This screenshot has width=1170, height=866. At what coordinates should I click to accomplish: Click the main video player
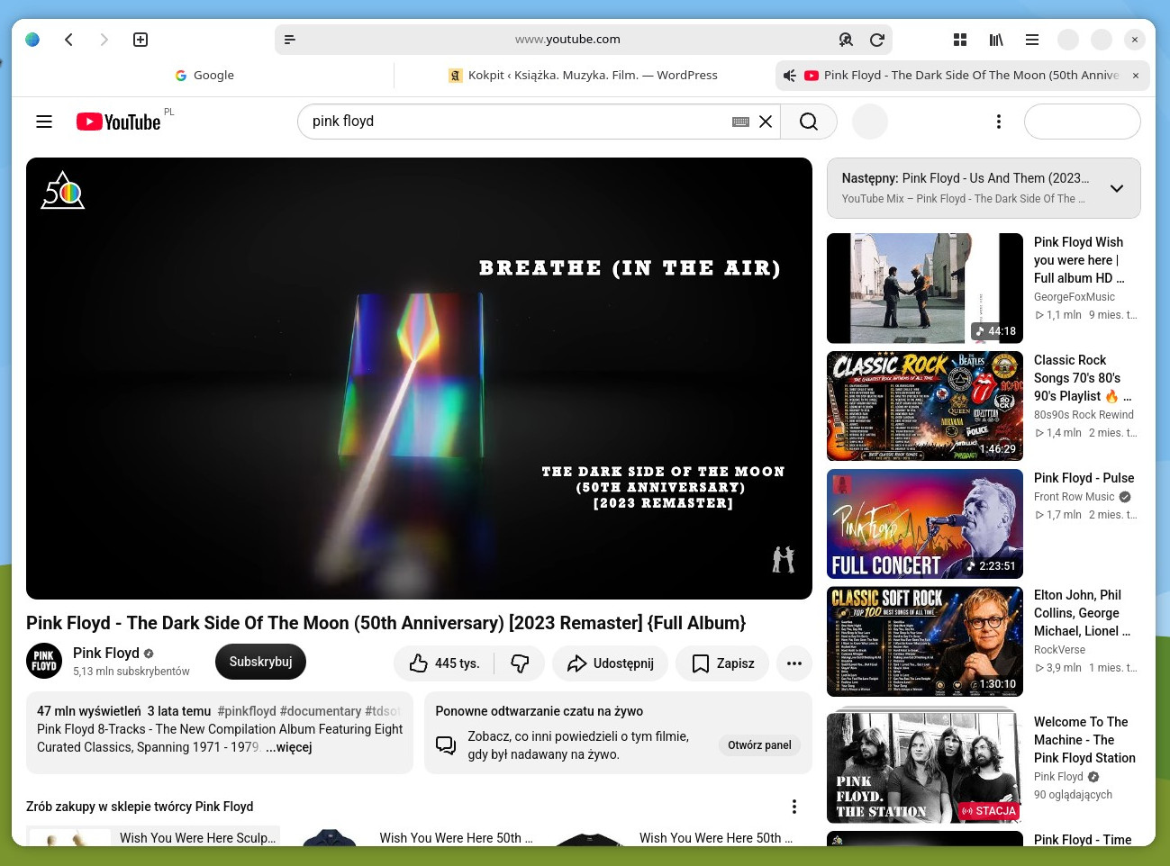[x=419, y=378]
